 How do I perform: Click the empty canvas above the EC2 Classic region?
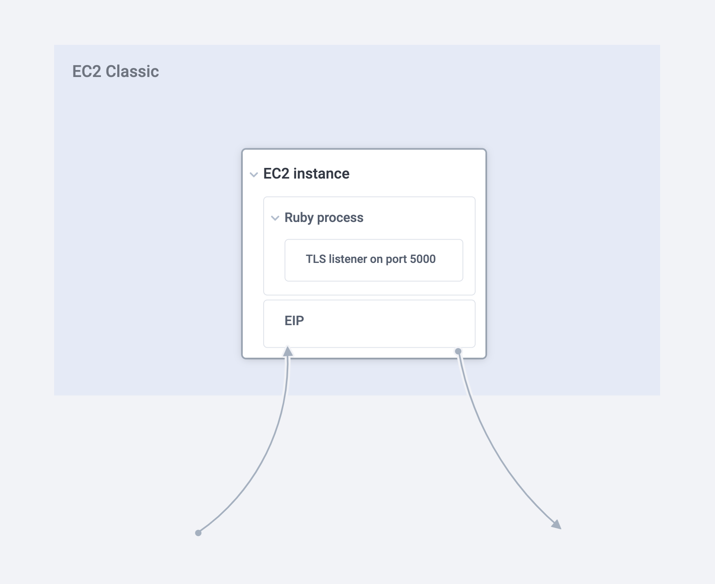click(x=357, y=23)
